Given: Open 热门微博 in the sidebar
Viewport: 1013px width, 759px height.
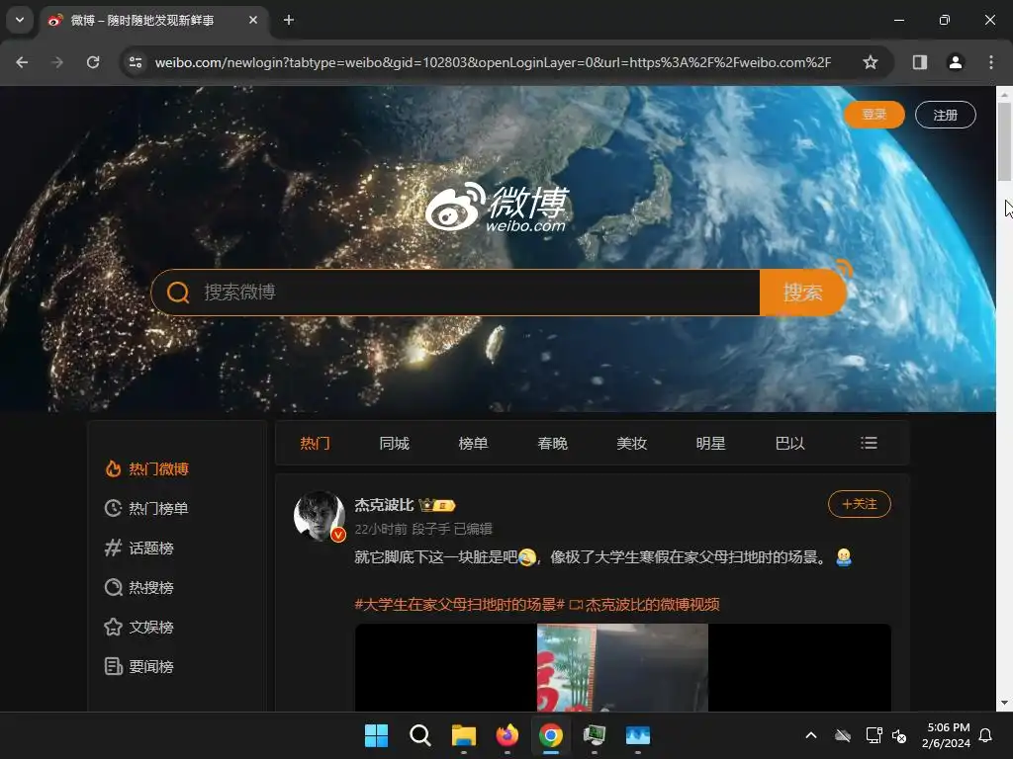Looking at the screenshot, I should coord(146,469).
